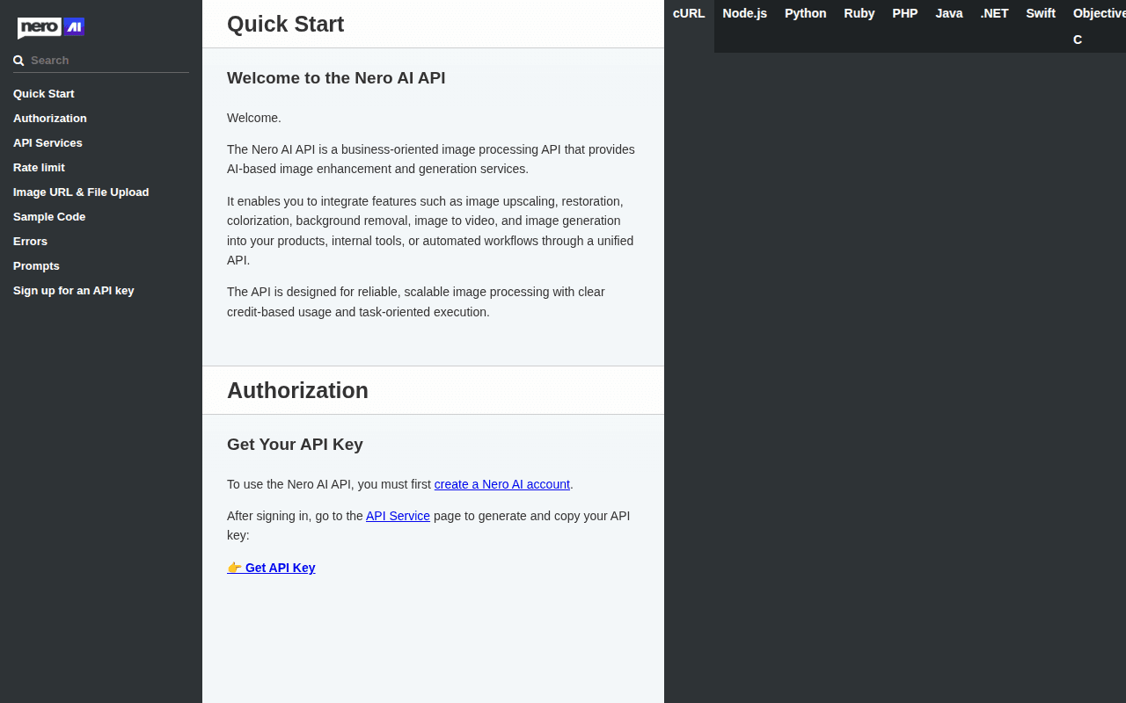This screenshot has width=1126, height=703.
Task: Select the Swift code tab
Action: [1041, 13]
